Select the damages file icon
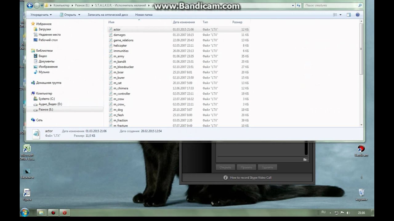394x221 pixels. pyautogui.click(x=111, y=35)
